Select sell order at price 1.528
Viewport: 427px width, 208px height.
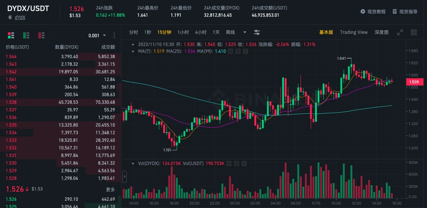coord(60,178)
